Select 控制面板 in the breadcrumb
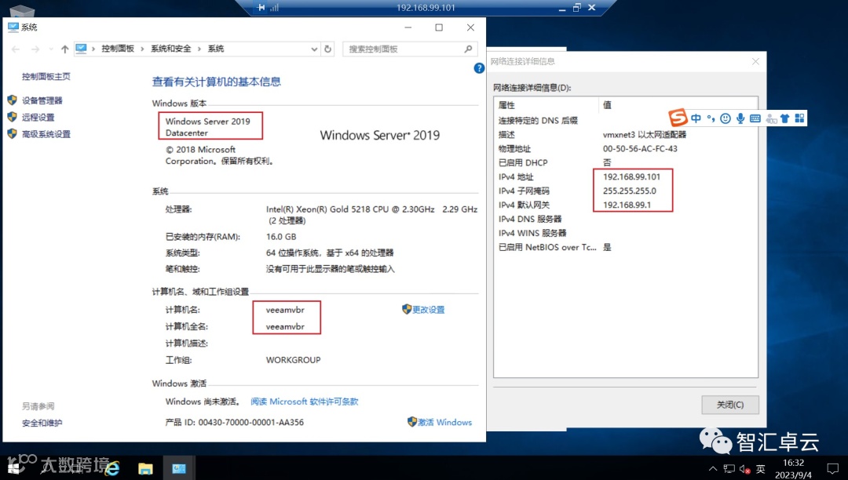 tap(118, 49)
